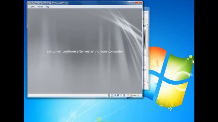Click the keyboard capture arrow indicator
This screenshot has width=218, height=122.
131,95
